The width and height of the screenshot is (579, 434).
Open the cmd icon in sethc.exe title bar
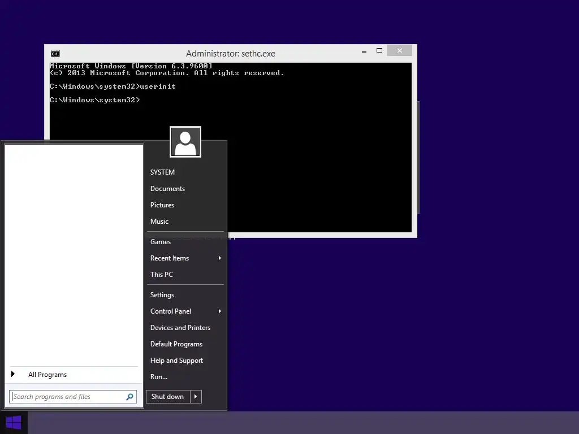(55, 54)
